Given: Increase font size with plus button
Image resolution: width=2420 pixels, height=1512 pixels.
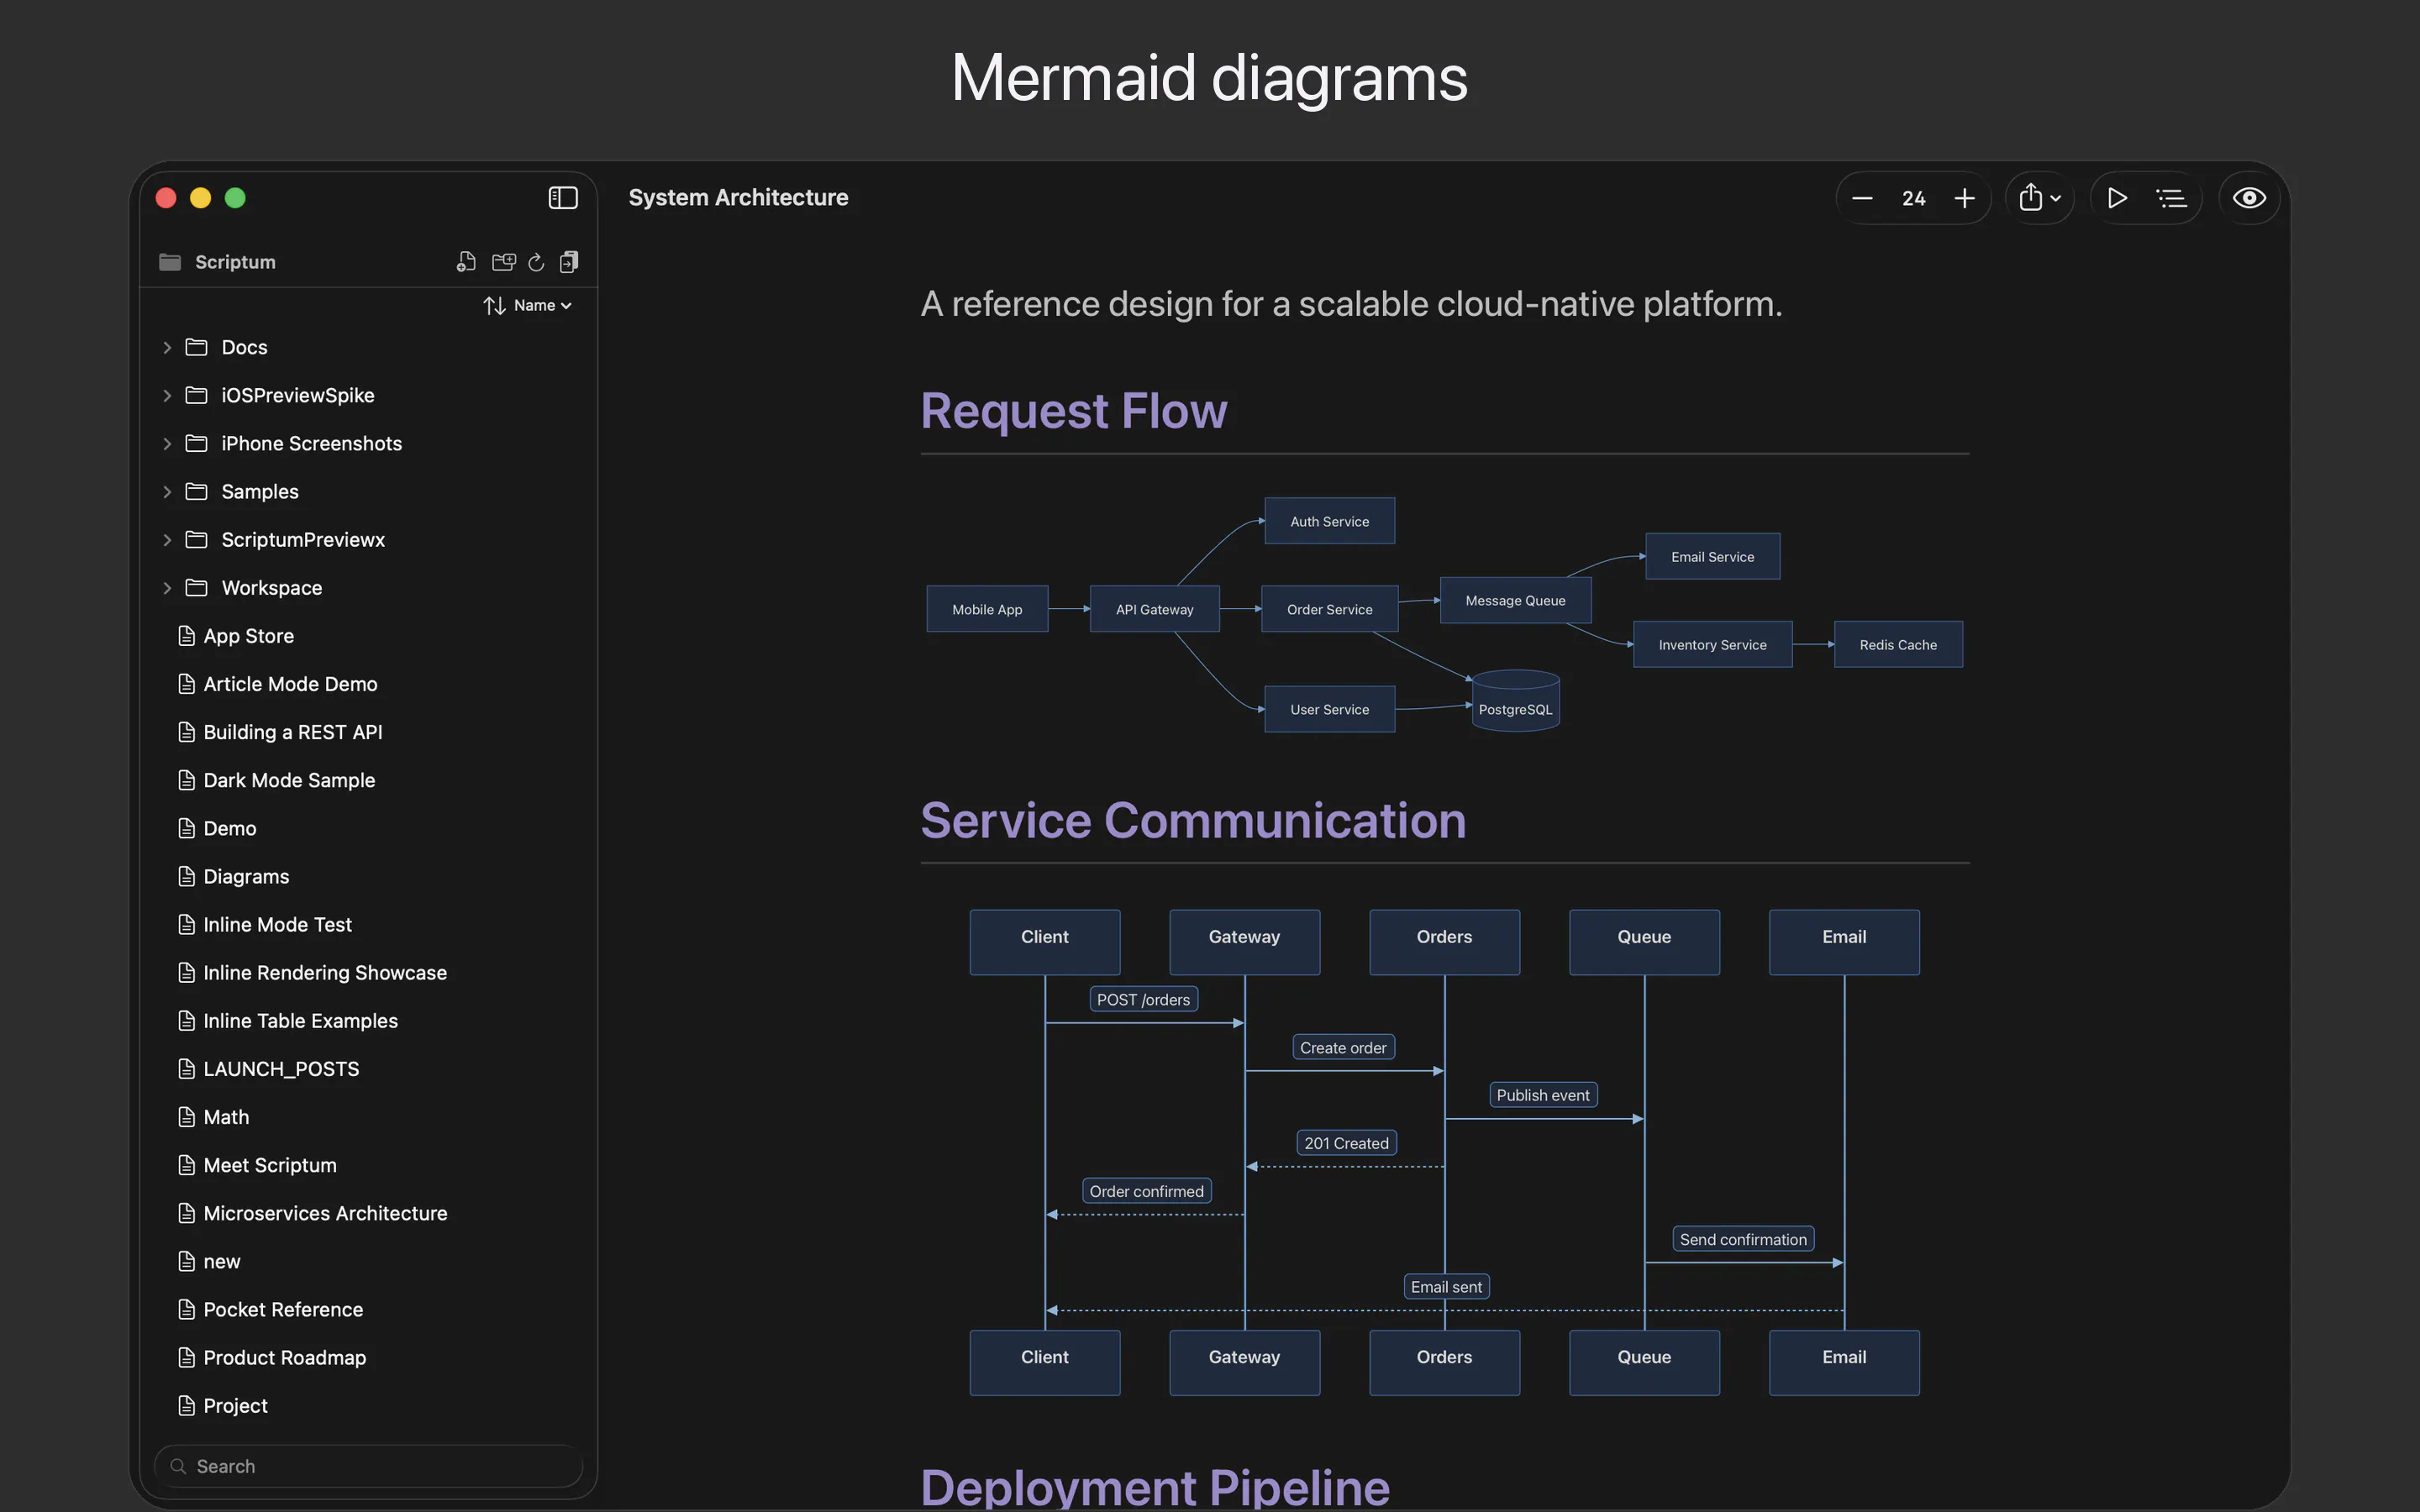Looking at the screenshot, I should click(1964, 198).
